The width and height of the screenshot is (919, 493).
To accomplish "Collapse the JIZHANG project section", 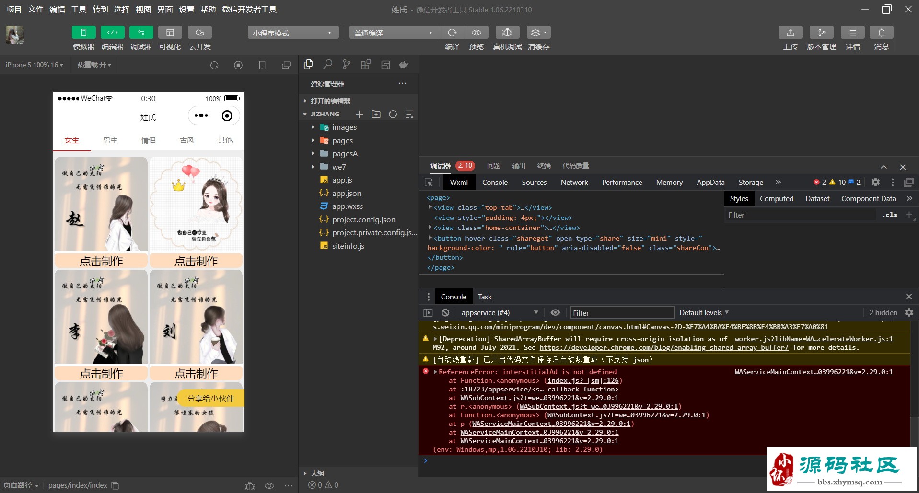I will 325,114.
